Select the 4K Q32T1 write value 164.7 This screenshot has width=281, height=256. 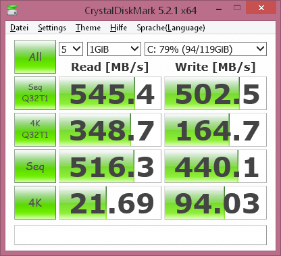(215, 130)
